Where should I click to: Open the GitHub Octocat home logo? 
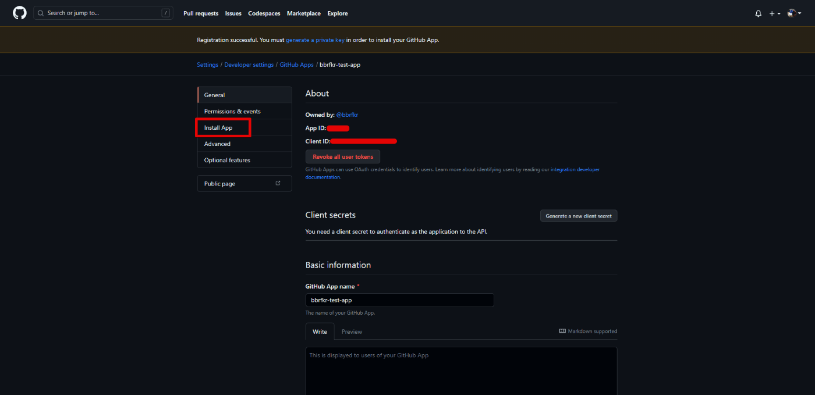pos(20,13)
